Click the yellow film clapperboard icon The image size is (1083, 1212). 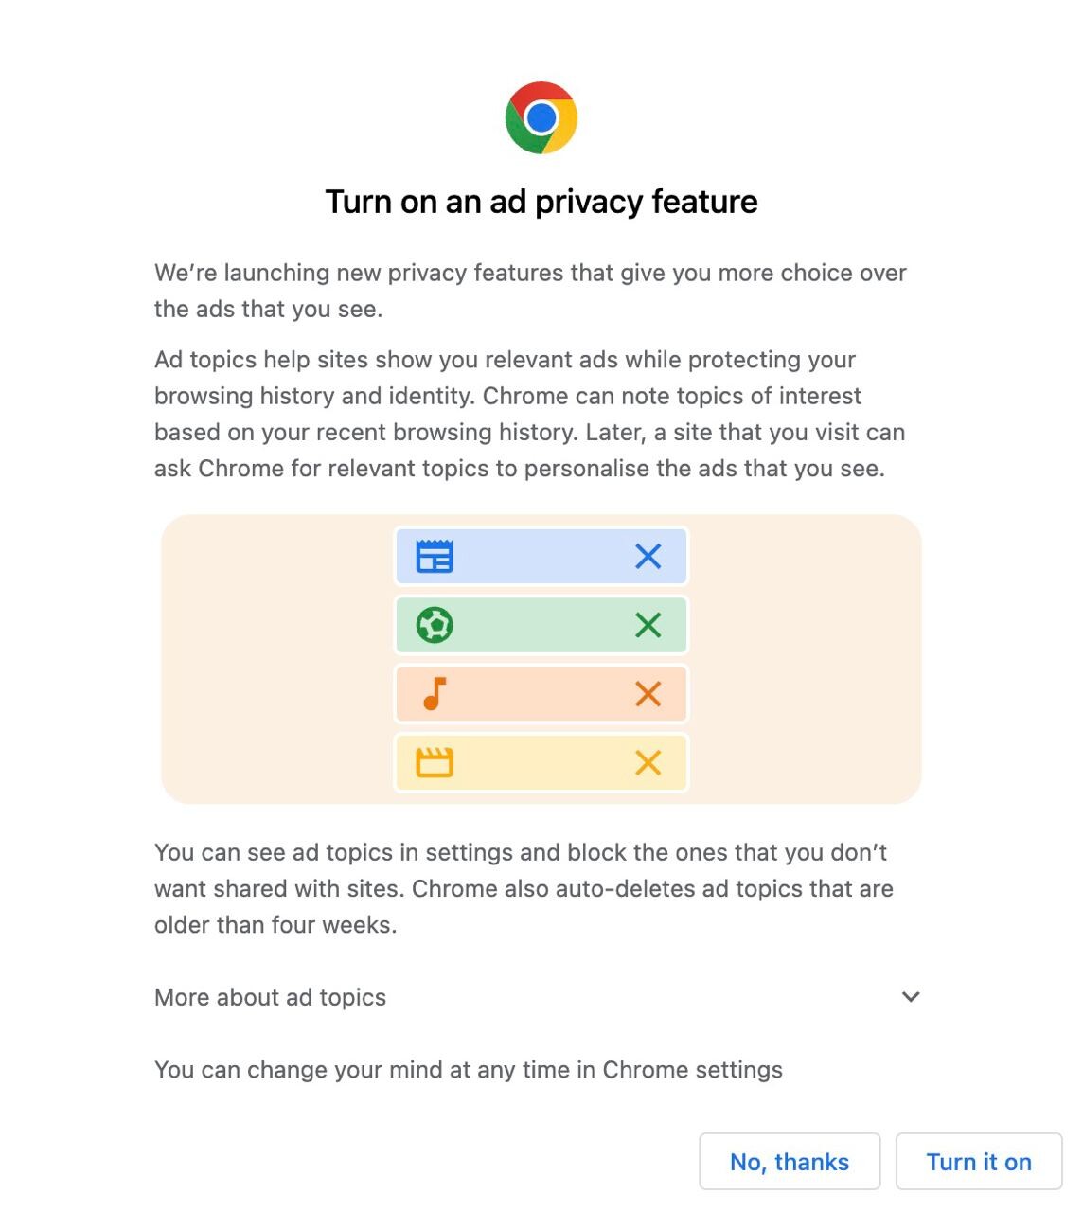click(x=435, y=762)
